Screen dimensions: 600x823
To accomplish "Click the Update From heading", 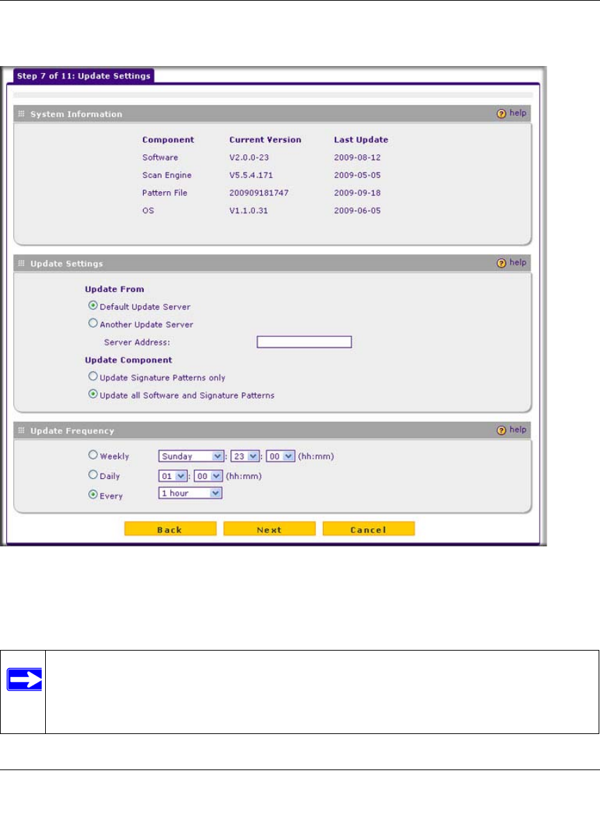I will pyautogui.click(x=115, y=289).
